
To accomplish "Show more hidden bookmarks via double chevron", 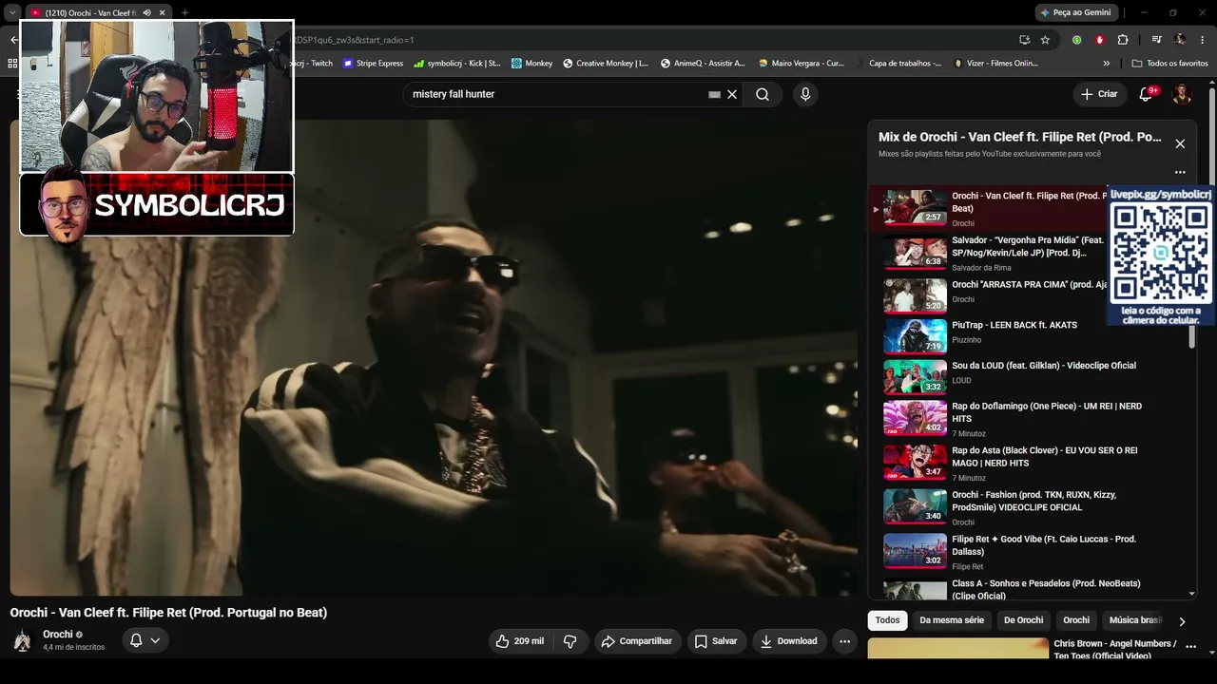I will (x=1106, y=64).
